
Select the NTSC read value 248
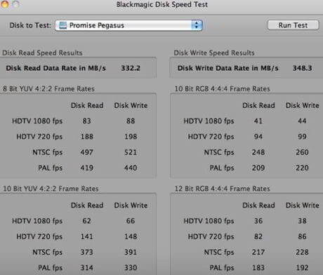point(258,152)
